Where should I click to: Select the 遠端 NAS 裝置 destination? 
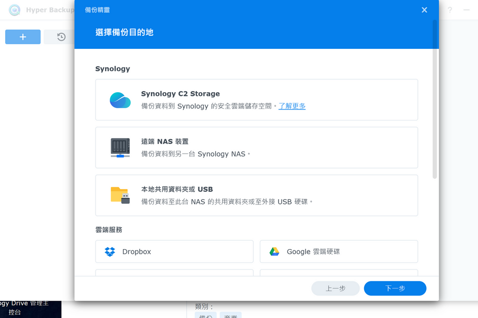(257, 148)
